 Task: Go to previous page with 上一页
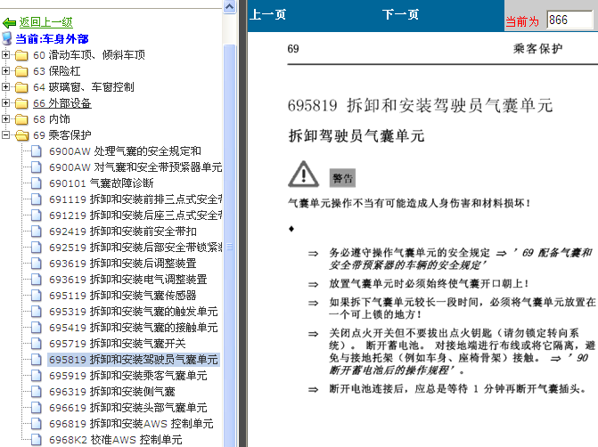point(267,15)
